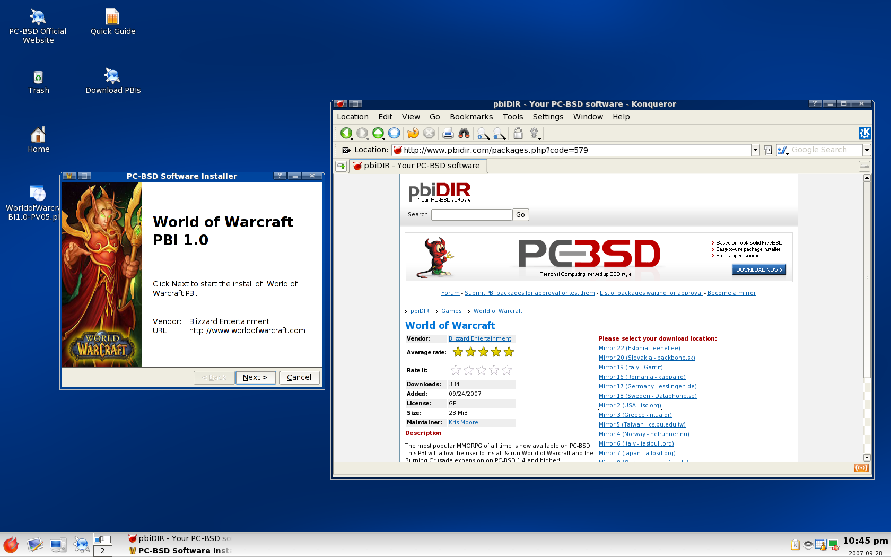Click the Go button next to Search
This screenshot has height=557, width=891.
click(x=520, y=215)
